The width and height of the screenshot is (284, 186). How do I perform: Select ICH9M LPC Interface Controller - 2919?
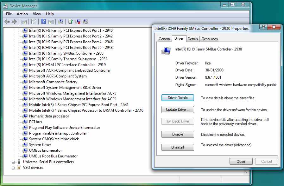click(x=67, y=65)
